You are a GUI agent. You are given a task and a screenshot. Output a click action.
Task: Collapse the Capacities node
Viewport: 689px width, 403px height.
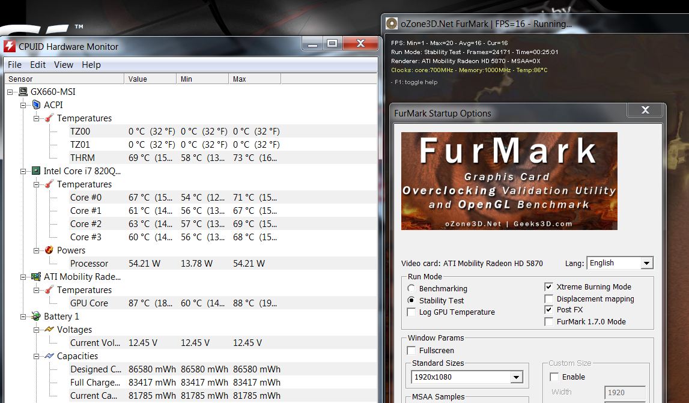point(36,356)
